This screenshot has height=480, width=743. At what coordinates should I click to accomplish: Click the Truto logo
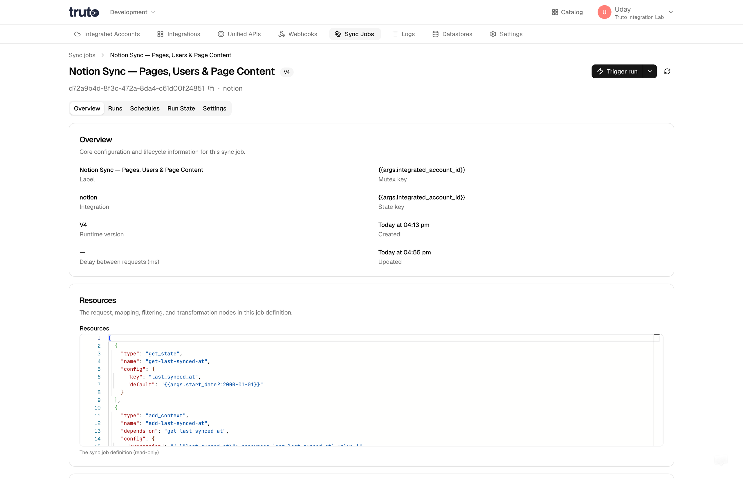[84, 12]
